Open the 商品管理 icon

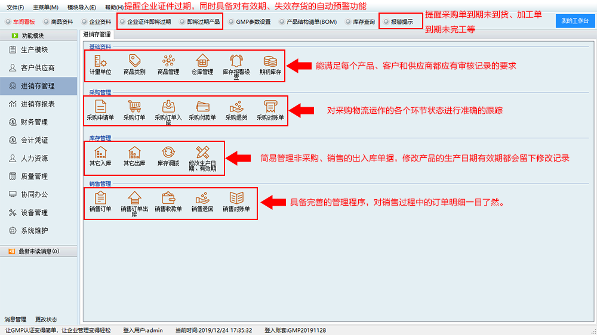click(168, 61)
